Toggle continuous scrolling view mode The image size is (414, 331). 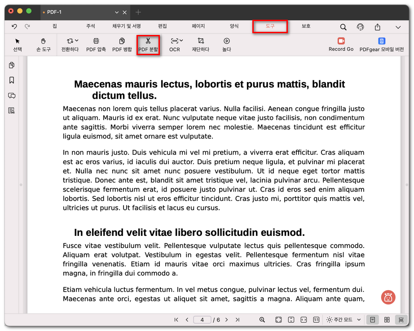click(401, 320)
